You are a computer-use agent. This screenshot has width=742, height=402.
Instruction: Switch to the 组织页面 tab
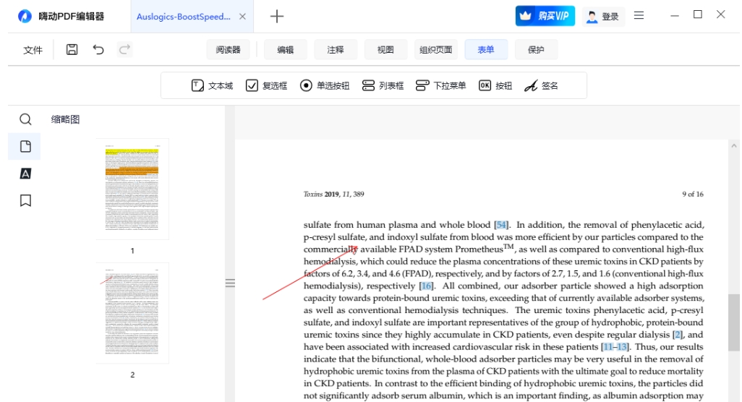pyautogui.click(x=436, y=50)
